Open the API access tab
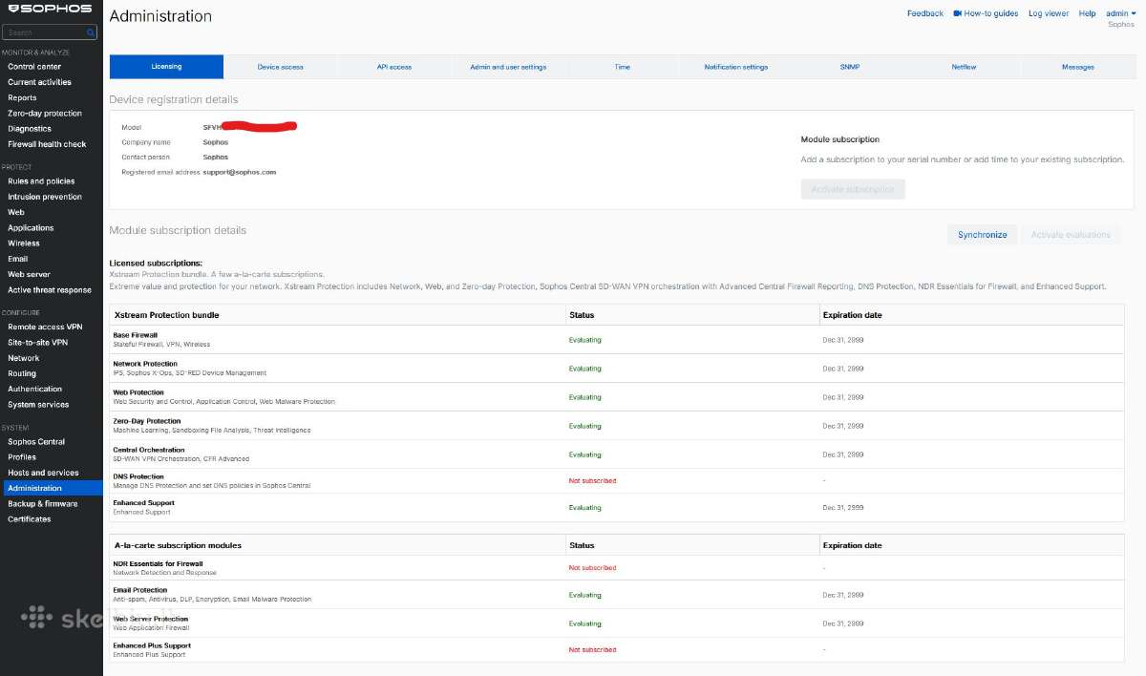Image resolution: width=1146 pixels, height=676 pixels. [x=394, y=67]
